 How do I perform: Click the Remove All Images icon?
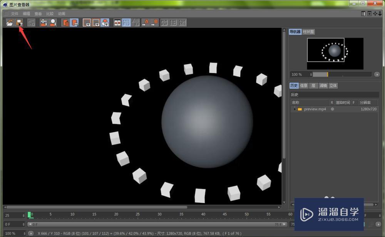tap(53, 23)
